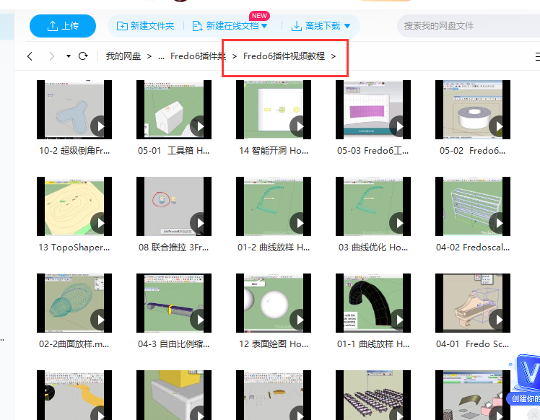Click the 创建你的 assistant floating icon
This screenshot has width=540, height=420.
pos(524,380)
